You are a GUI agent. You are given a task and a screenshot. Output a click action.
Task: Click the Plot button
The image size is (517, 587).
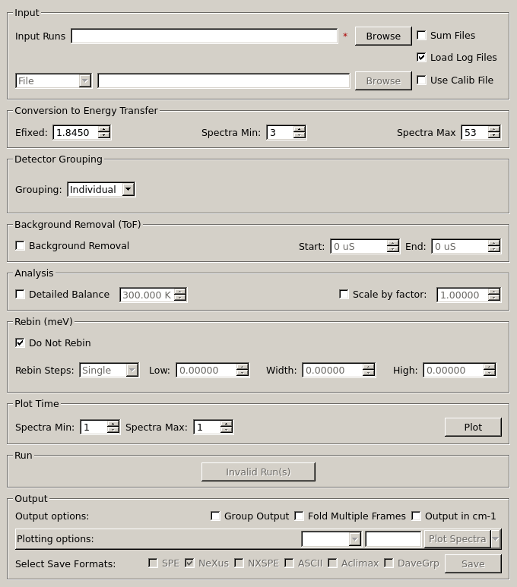tap(473, 427)
